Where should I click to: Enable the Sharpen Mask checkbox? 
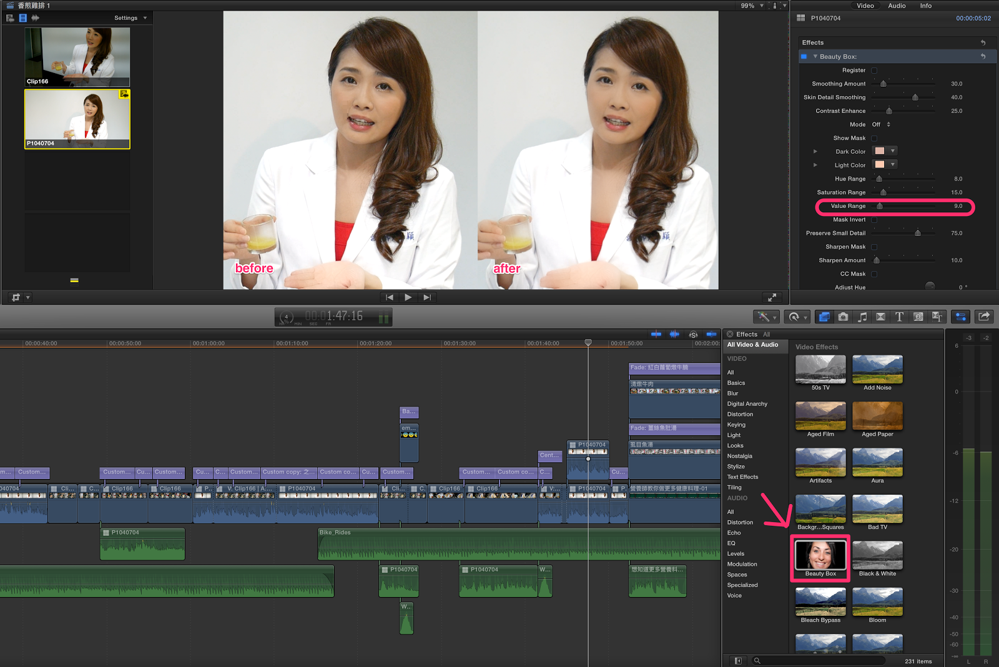tap(874, 247)
